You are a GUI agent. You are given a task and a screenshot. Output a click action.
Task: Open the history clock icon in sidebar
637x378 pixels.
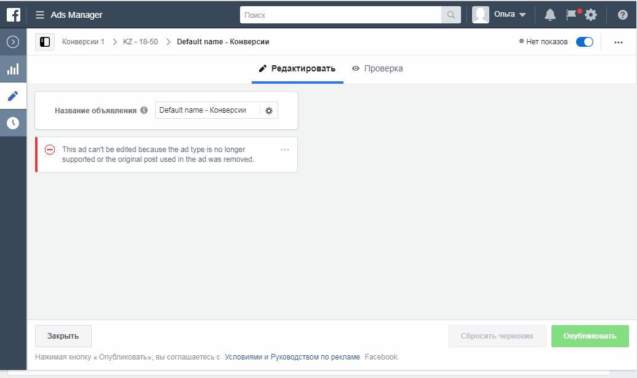(x=13, y=123)
